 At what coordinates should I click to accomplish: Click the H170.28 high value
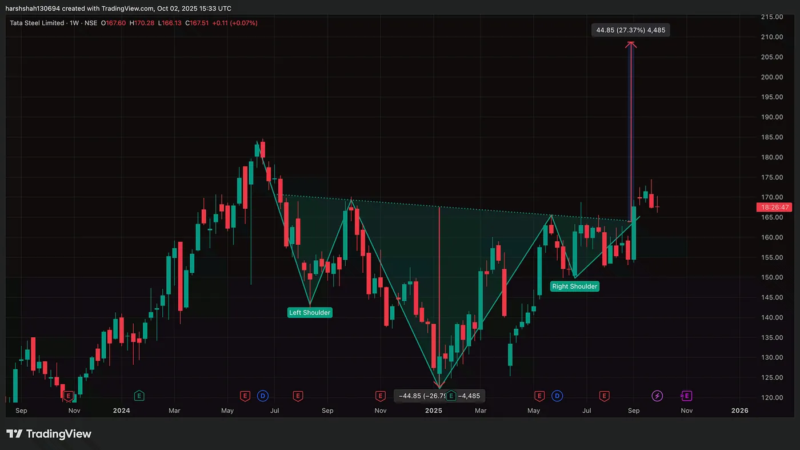(142, 23)
